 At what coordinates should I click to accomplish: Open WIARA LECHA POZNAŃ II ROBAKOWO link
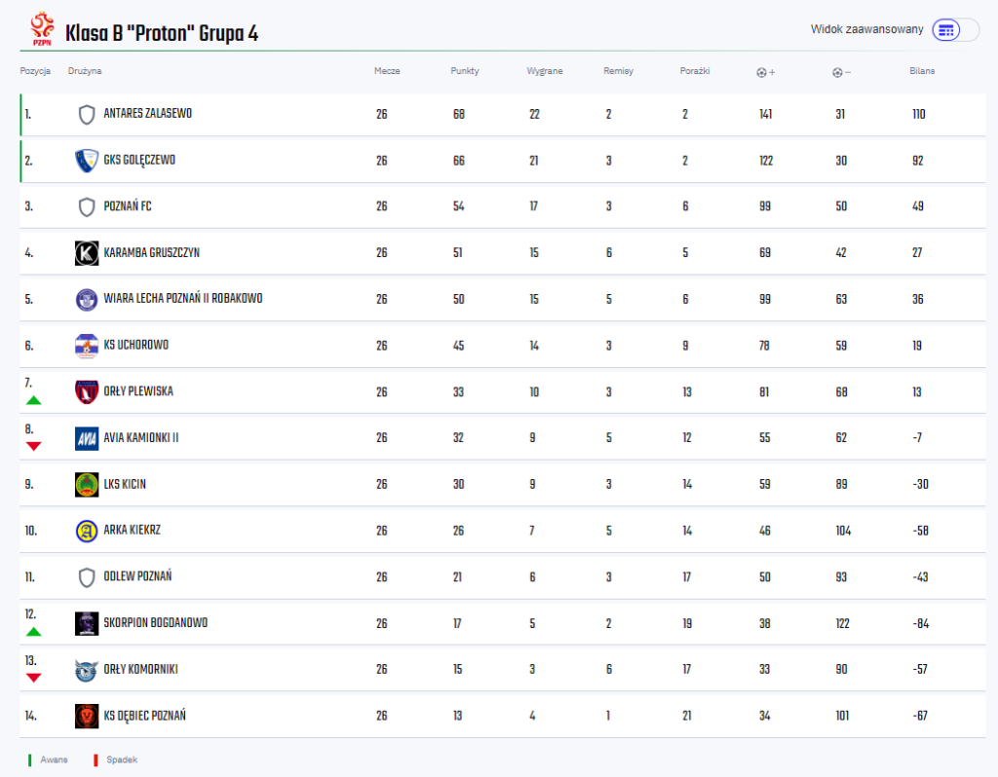[182, 298]
